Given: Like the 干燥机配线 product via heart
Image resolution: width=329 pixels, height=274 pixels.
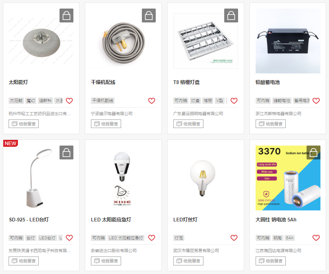Looking at the screenshot, I should (x=152, y=101).
